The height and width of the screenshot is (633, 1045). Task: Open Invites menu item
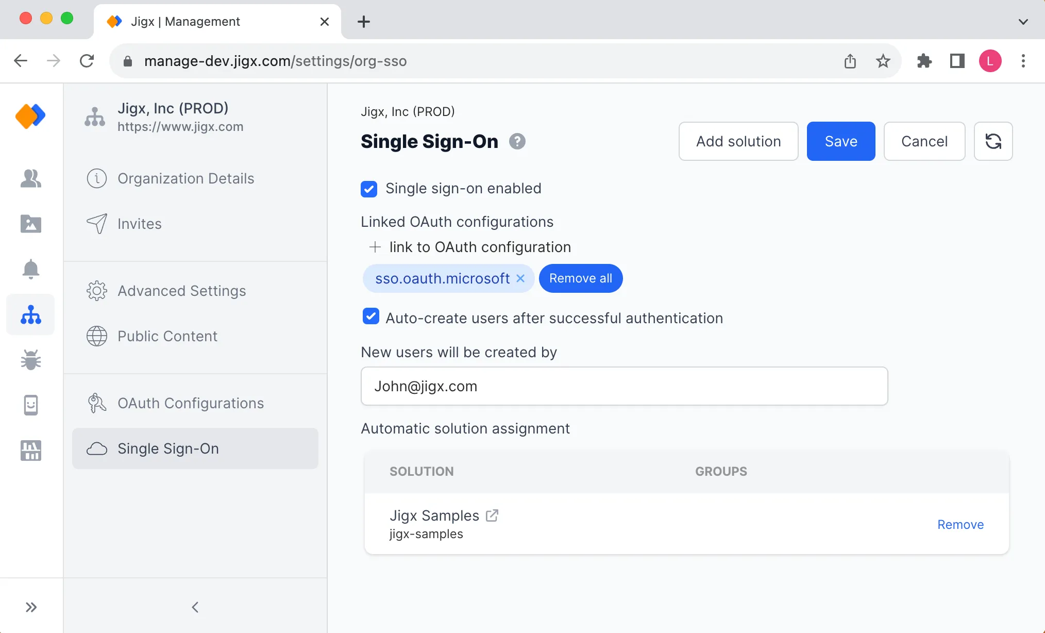point(195,224)
